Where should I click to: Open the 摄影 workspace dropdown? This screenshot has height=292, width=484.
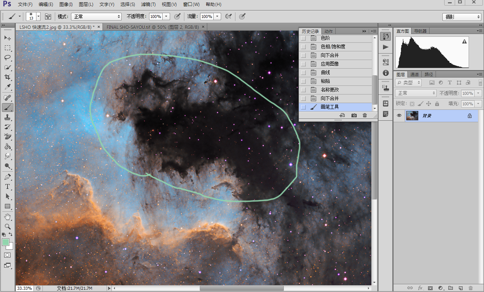click(462, 17)
